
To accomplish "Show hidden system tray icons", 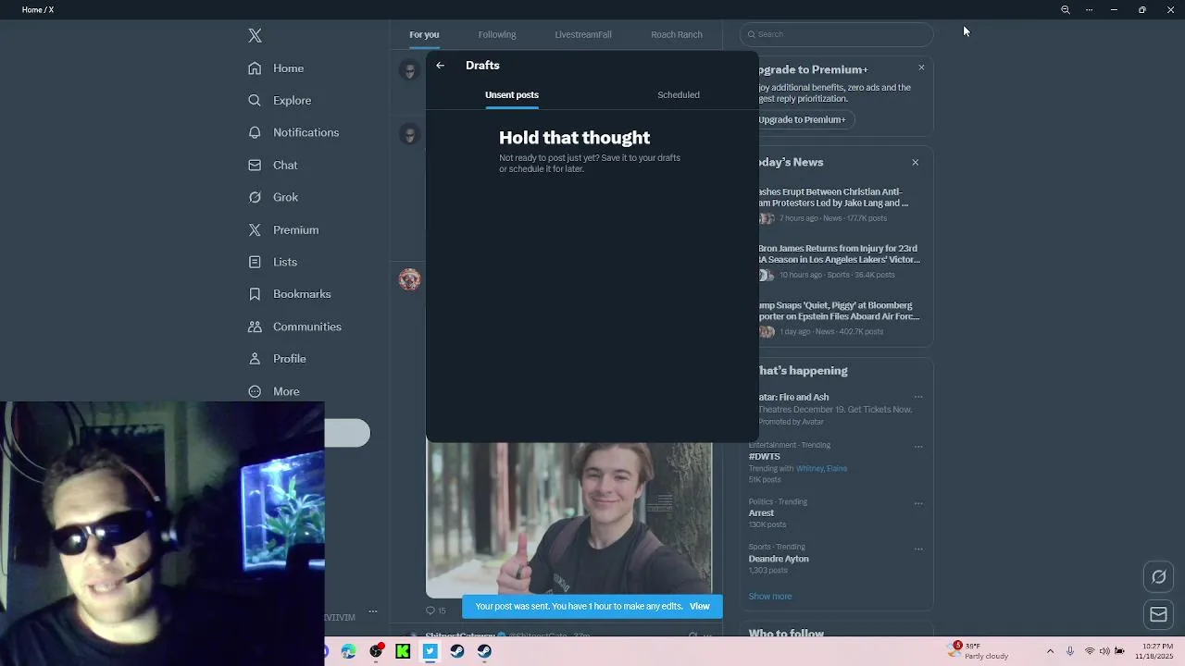I will click(x=1050, y=651).
